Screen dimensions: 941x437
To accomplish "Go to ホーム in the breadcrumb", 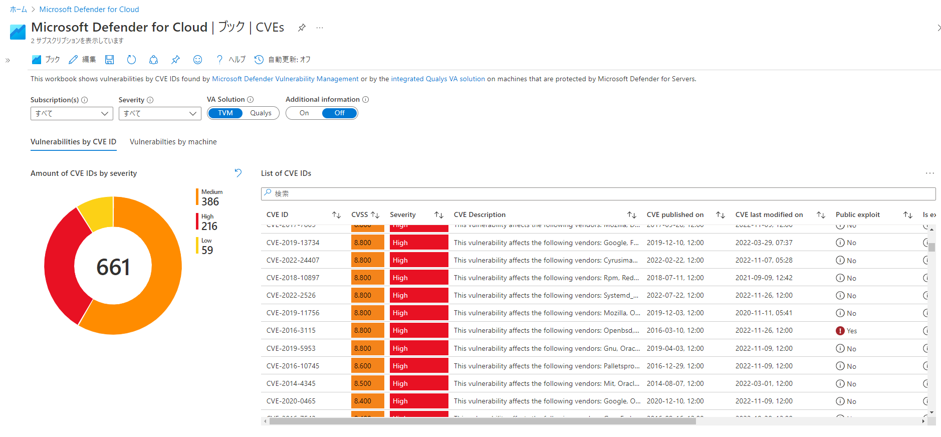I will (19, 10).
